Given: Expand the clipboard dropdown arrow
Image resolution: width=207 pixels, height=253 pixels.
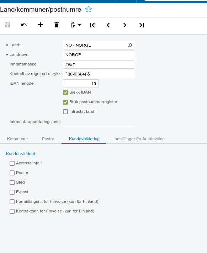Looking at the screenshot, I should (79, 25).
